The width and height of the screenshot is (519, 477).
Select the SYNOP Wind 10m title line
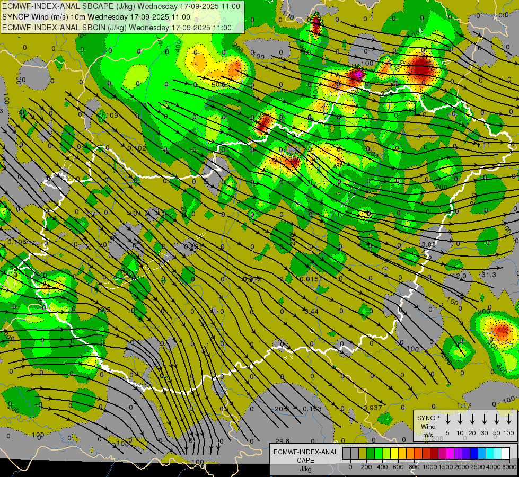[96, 17]
